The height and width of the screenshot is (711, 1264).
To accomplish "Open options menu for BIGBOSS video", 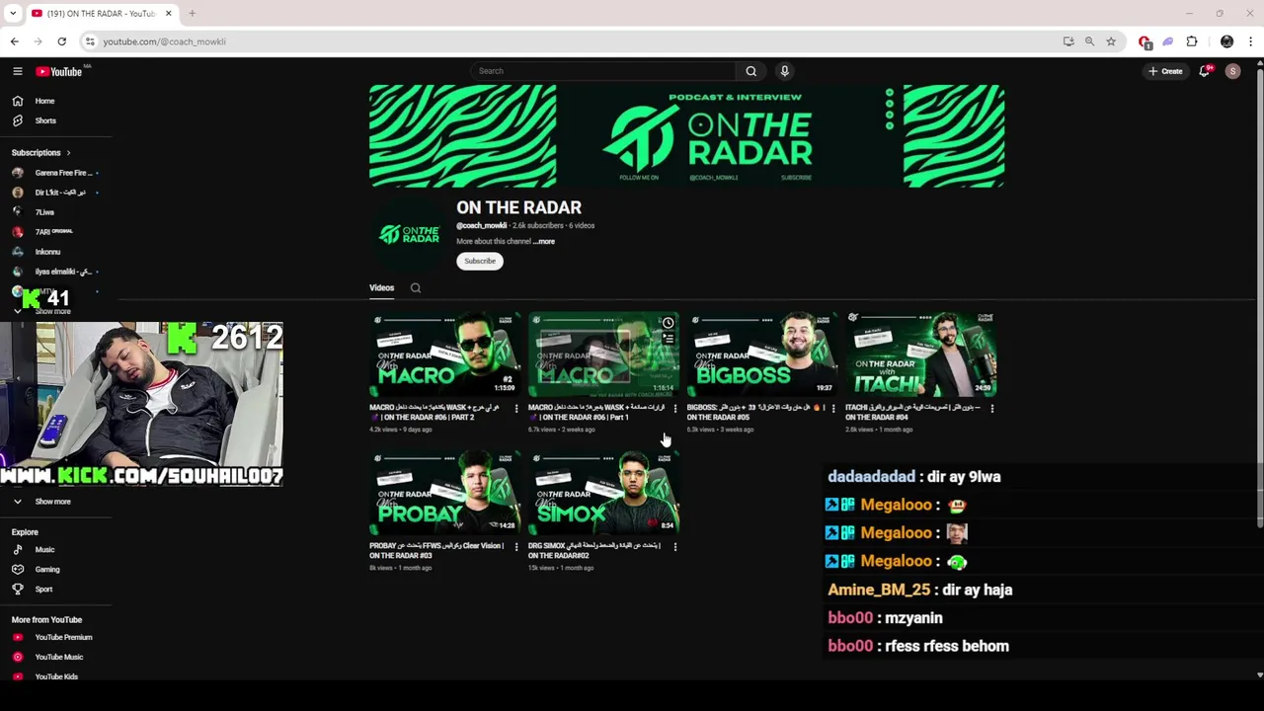I will point(833,409).
